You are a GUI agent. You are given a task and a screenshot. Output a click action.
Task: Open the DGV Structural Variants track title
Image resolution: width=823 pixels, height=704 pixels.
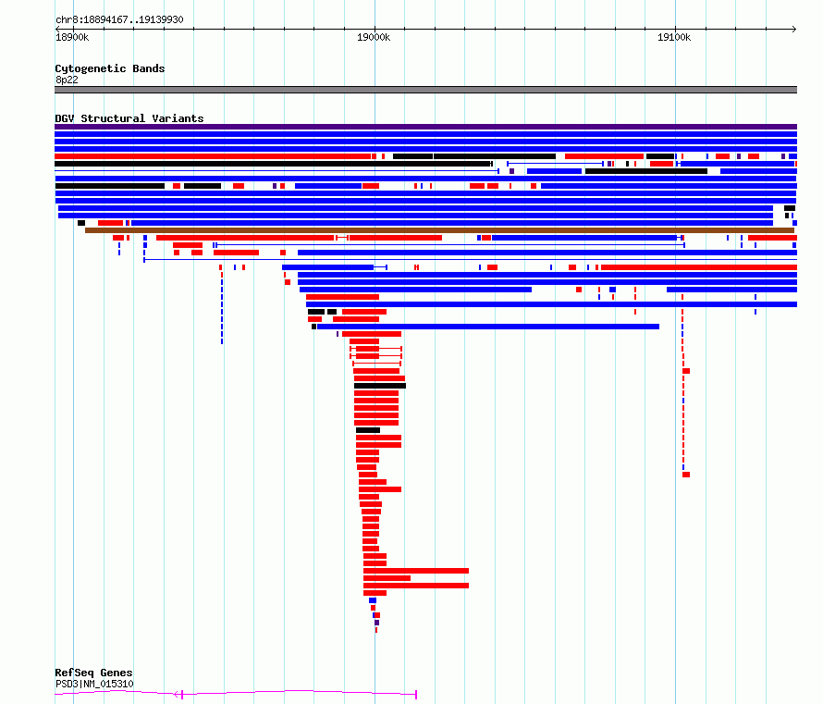tap(129, 118)
